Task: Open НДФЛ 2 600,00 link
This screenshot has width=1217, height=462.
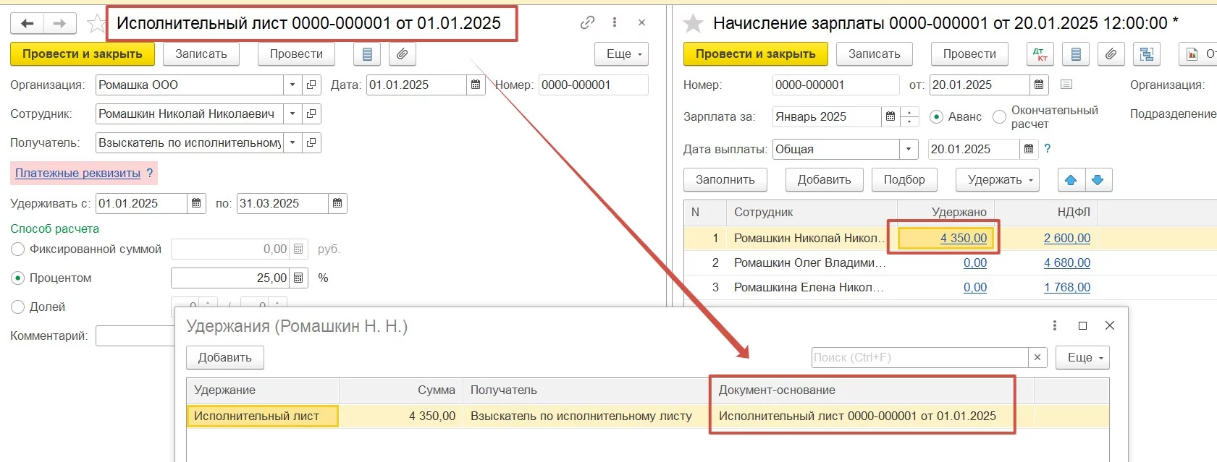Action: [1067, 238]
